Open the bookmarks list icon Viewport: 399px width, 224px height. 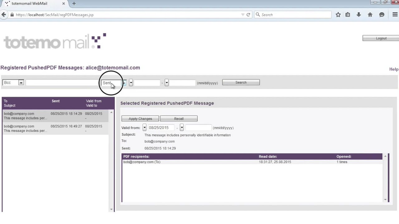[348, 15]
